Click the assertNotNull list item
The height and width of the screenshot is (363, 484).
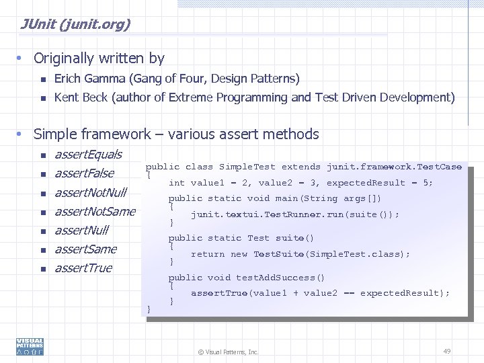pos(91,192)
